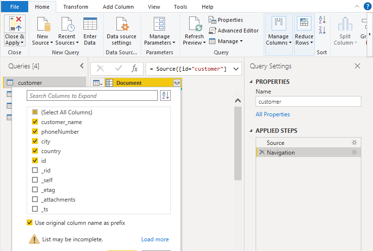Image resolution: width=373 pixels, height=251 pixels.
Task: Confirm the formula with the checkmark icon
Action: point(118,68)
